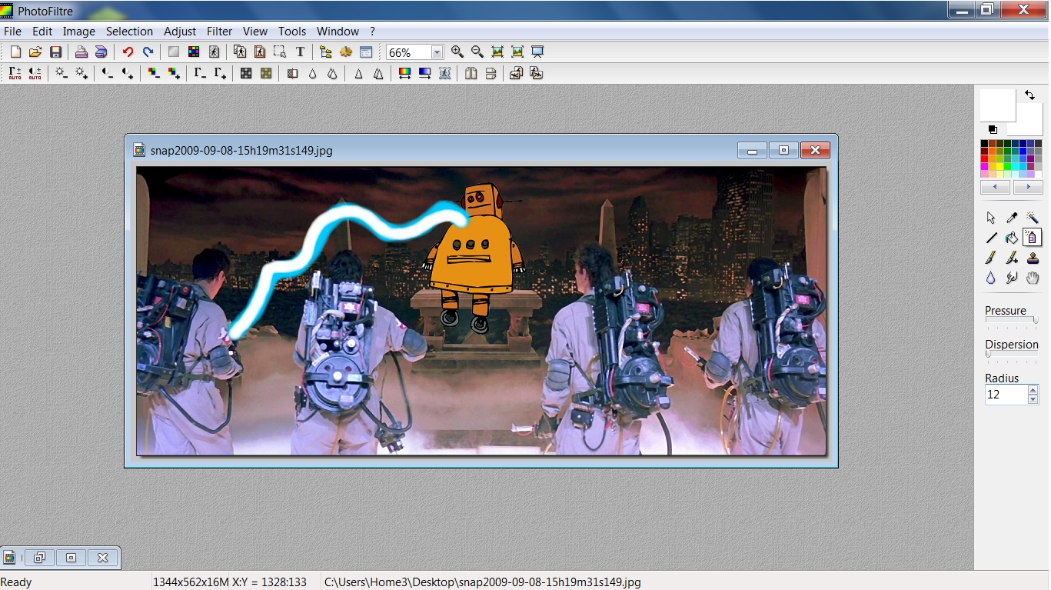
Task: Open the Window menu
Action: (338, 32)
